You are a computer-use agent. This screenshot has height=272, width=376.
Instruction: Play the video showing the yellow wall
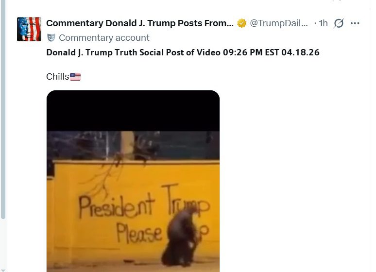[133, 181]
